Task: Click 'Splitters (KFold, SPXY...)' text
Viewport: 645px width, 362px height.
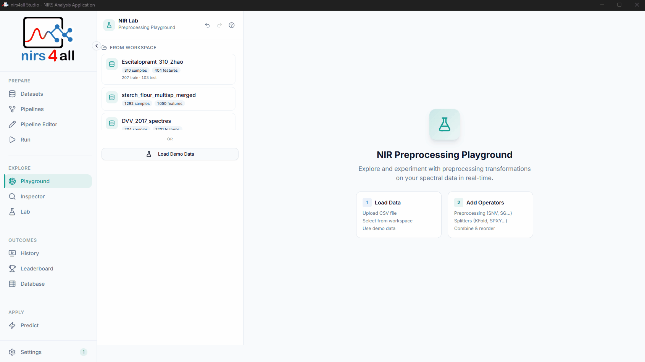Action: pos(481,221)
